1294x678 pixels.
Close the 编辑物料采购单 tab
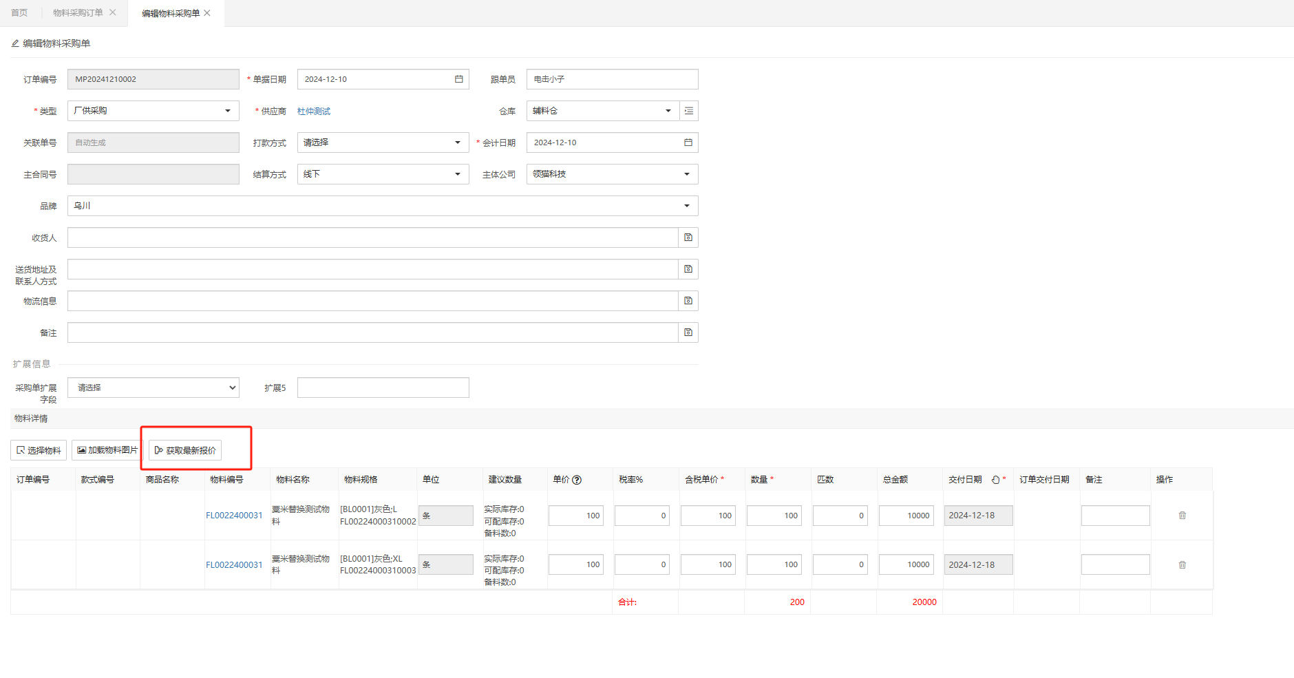207,13
